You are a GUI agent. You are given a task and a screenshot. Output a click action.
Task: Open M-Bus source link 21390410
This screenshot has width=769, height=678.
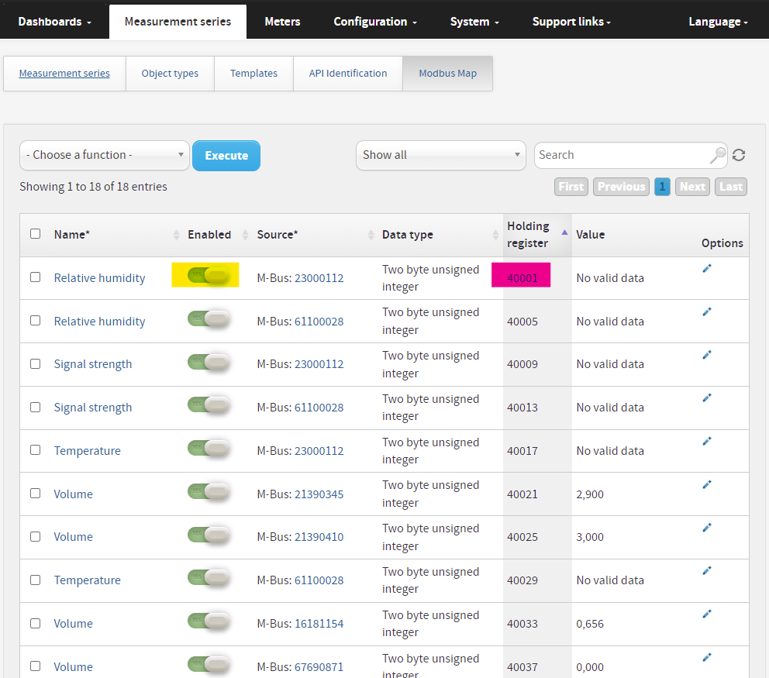pos(319,537)
